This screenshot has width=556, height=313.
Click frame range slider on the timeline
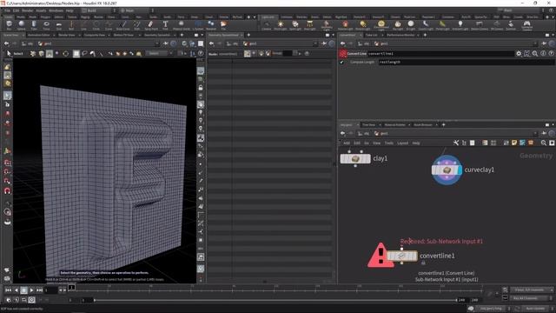pos(275,300)
